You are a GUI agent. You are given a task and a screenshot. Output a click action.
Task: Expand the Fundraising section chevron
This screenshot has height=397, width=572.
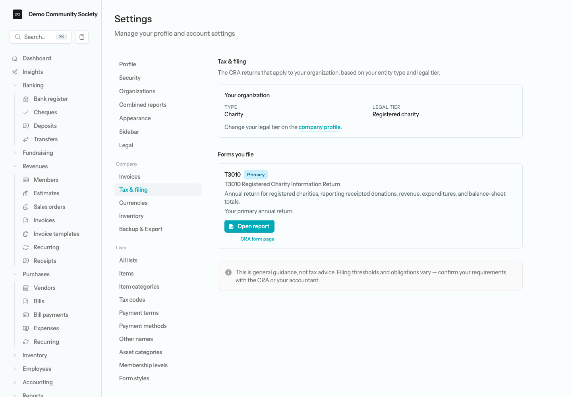(15, 153)
